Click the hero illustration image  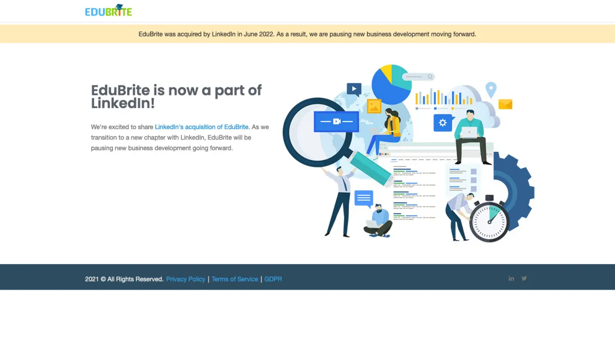[408, 153]
